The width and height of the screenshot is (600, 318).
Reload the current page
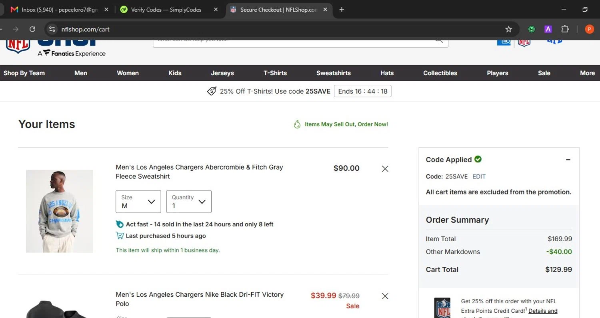pos(32,29)
